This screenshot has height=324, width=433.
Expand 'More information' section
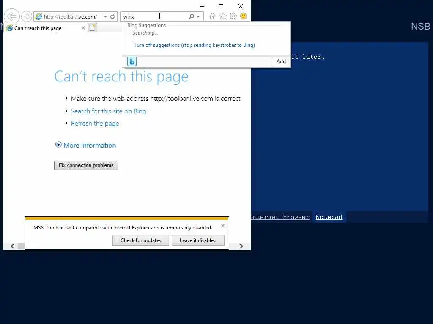click(85, 145)
